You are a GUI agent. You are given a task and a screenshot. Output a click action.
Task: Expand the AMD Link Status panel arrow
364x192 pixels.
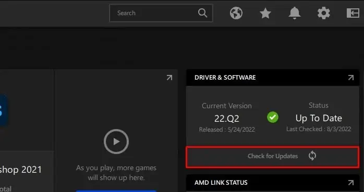(x=351, y=183)
